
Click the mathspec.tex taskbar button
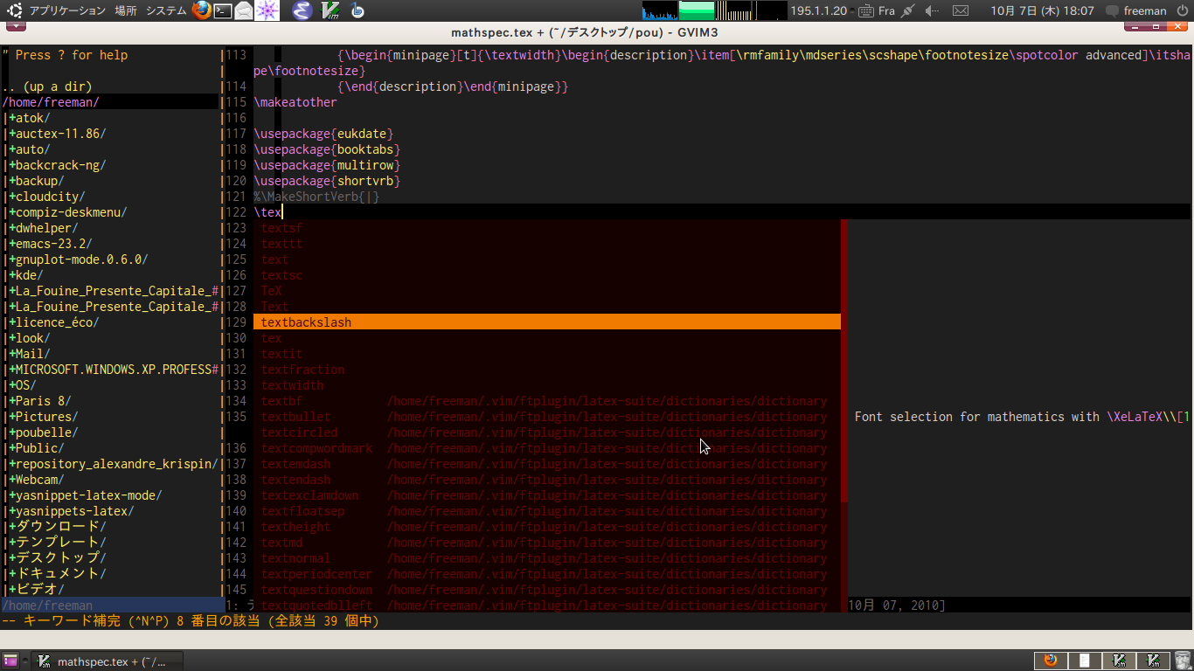(108, 661)
